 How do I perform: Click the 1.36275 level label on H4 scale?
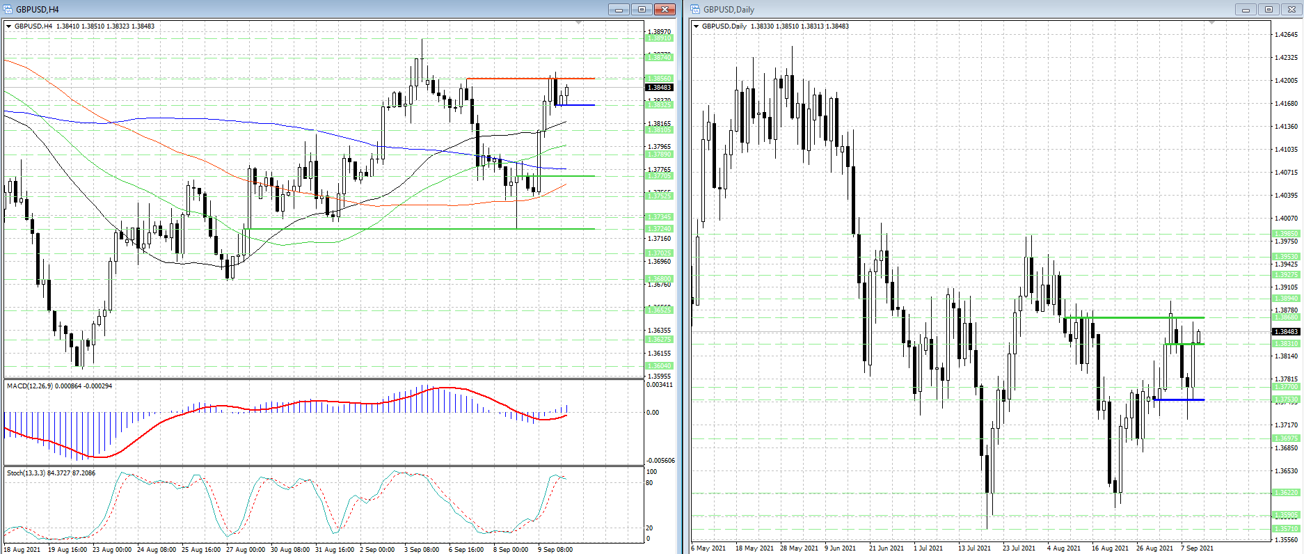point(659,340)
